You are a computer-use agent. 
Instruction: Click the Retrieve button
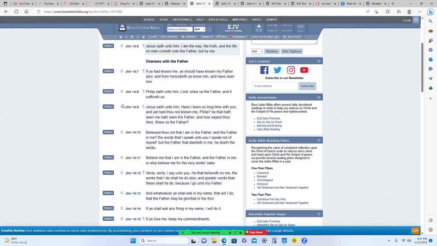[x=272, y=51]
